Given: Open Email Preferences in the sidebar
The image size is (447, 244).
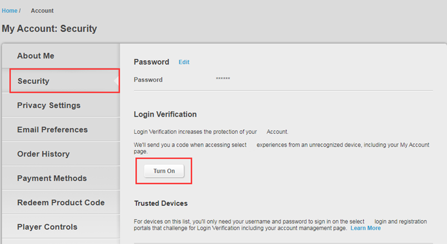Looking at the screenshot, I should 52,130.
